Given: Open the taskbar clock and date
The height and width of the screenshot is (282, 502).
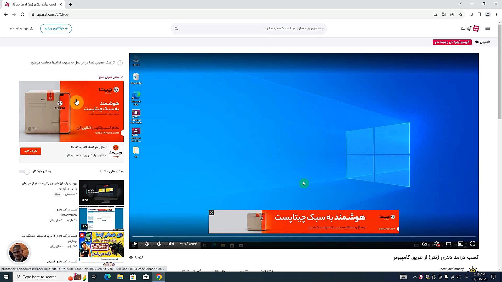Looking at the screenshot, I should click(480, 277).
